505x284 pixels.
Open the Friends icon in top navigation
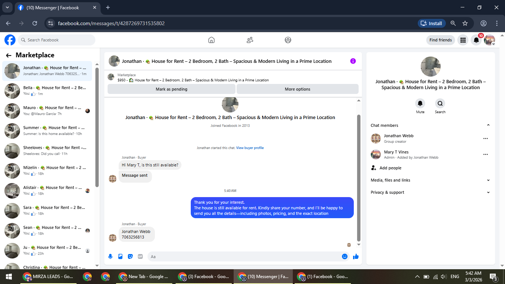[x=250, y=40]
